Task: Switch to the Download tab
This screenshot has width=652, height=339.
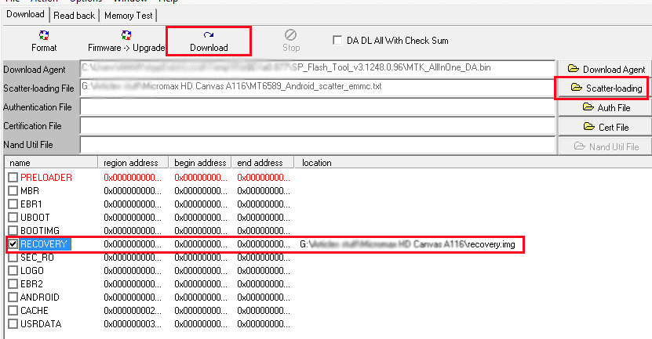Action: pyautogui.click(x=25, y=15)
